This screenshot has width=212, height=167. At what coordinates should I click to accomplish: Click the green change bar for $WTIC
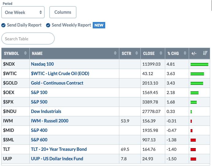[x=197, y=74]
